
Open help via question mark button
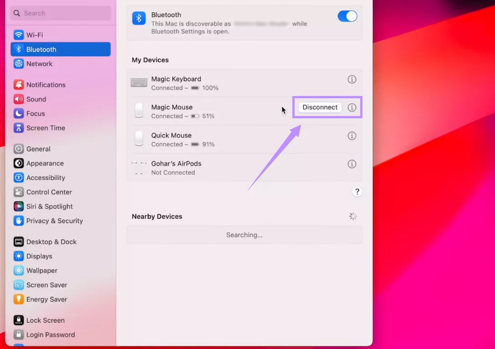tap(357, 192)
